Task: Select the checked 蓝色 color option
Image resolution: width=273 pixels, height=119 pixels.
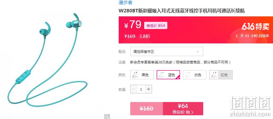Action: (168, 75)
